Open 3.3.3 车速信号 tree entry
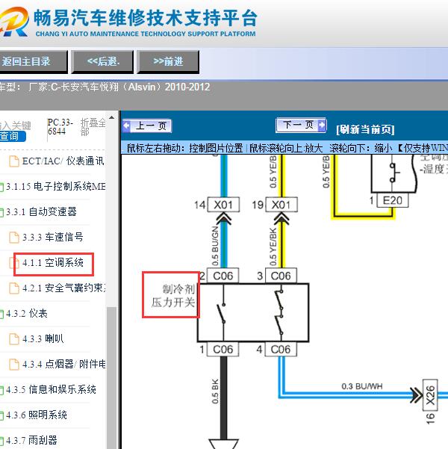Screen dimensions: 448x449 (53, 237)
